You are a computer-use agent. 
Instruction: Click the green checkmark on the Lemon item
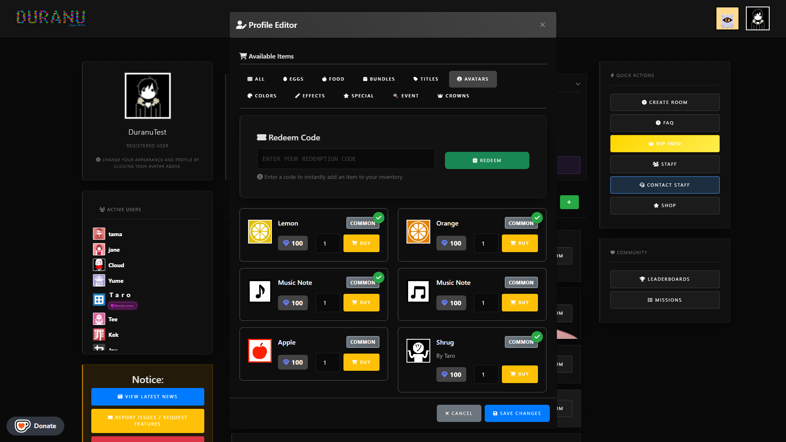tap(379, 218)
